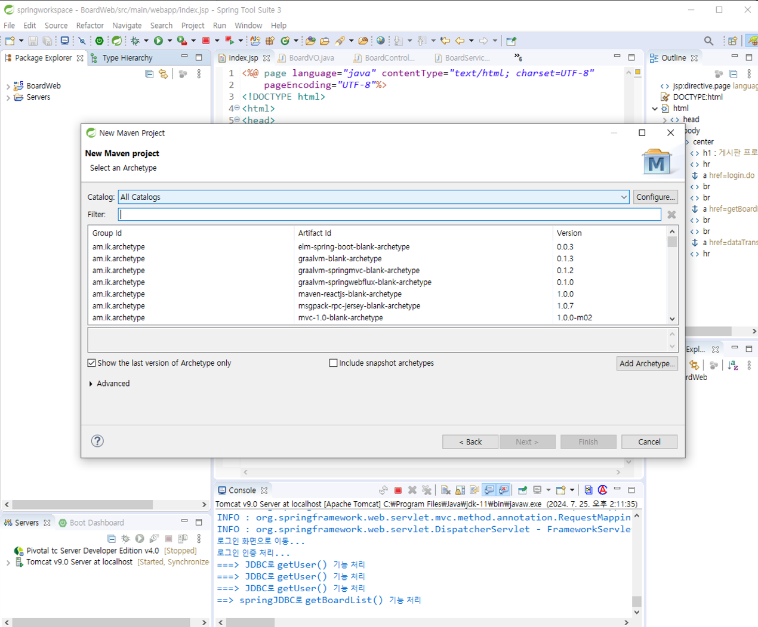The image size is (758, 627).
Task: Click Link with Editor icon in Package Explorer
Action: tap(163, 74)
